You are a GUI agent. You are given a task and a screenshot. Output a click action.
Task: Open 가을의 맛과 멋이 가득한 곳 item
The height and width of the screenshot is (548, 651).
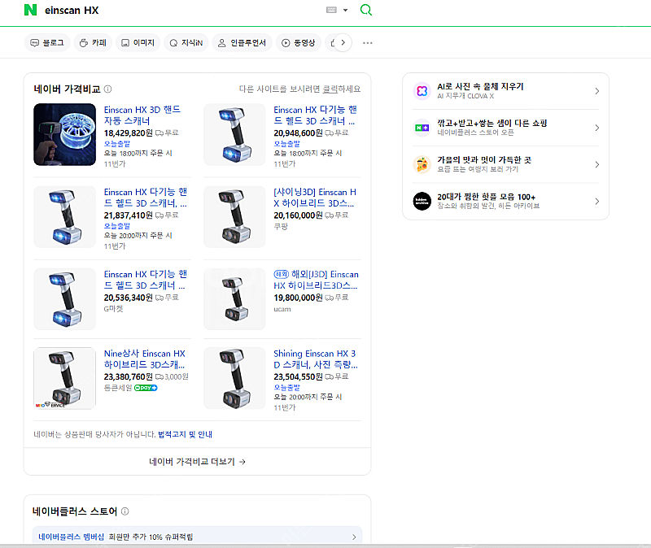point(484,159)
